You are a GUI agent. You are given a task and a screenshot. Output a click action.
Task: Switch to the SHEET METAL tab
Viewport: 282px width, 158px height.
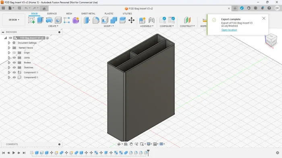coord(88,14)
